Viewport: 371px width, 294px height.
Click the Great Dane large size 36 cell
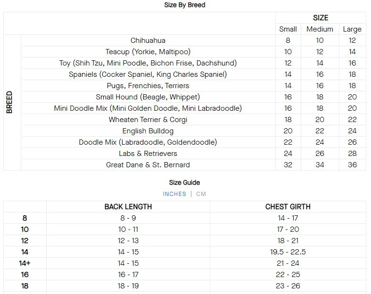tap(352, 165)
